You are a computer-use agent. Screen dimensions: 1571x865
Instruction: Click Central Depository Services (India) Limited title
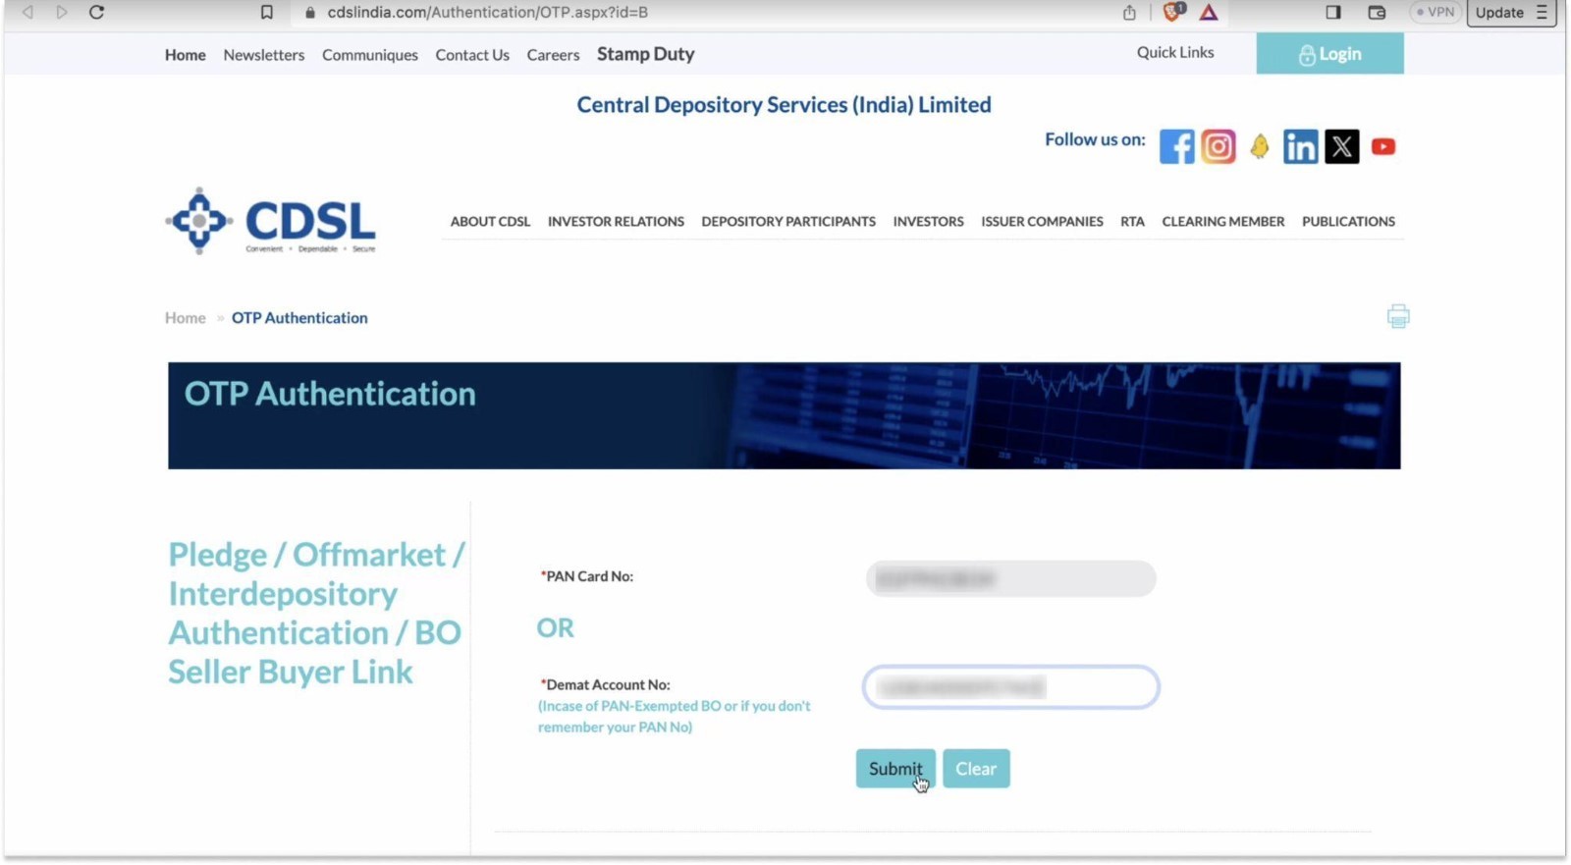click(x=784, y=105)
